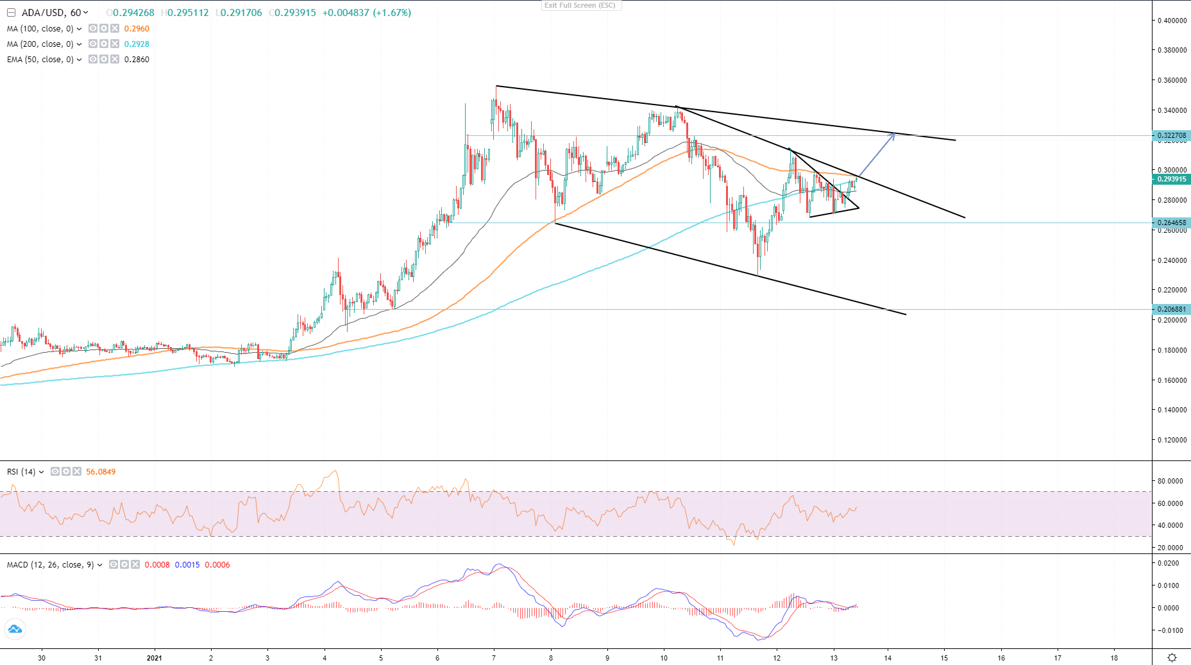
Task: Click the 80.0000 RSI axis label
Action: pyautogui.click(x=1170, y=481)
